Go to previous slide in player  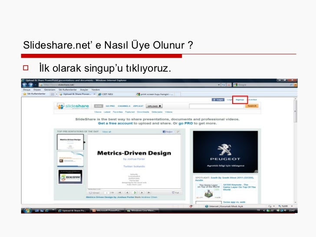[127, 193]
